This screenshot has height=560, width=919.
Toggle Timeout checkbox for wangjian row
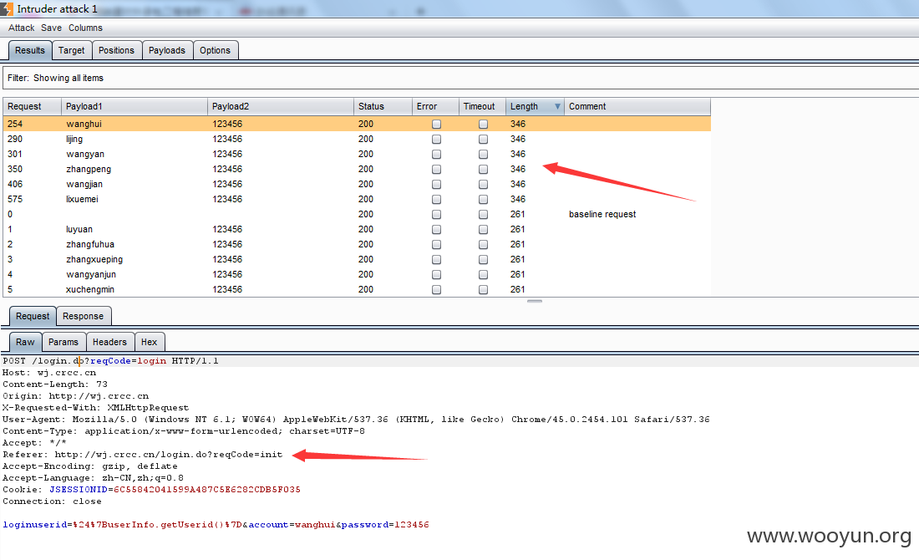tap(483, 184)
